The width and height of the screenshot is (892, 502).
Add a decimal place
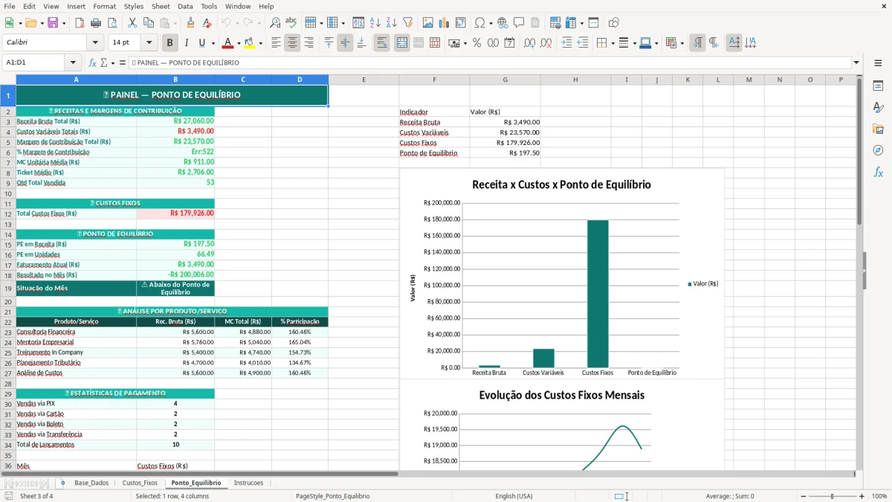[x=529, y=43]
